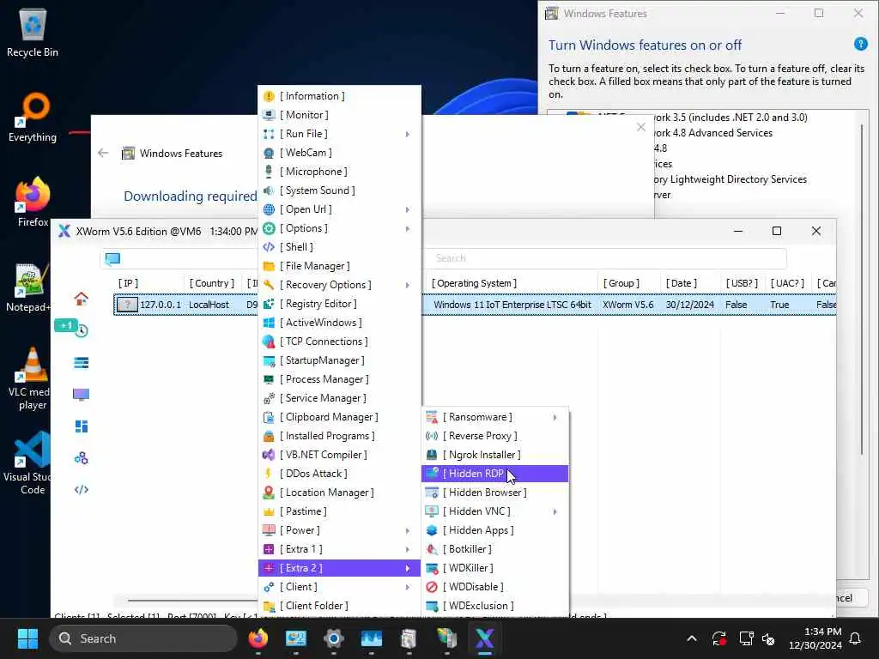Click the Country column header
879x659 pixels.
[211, 283]
